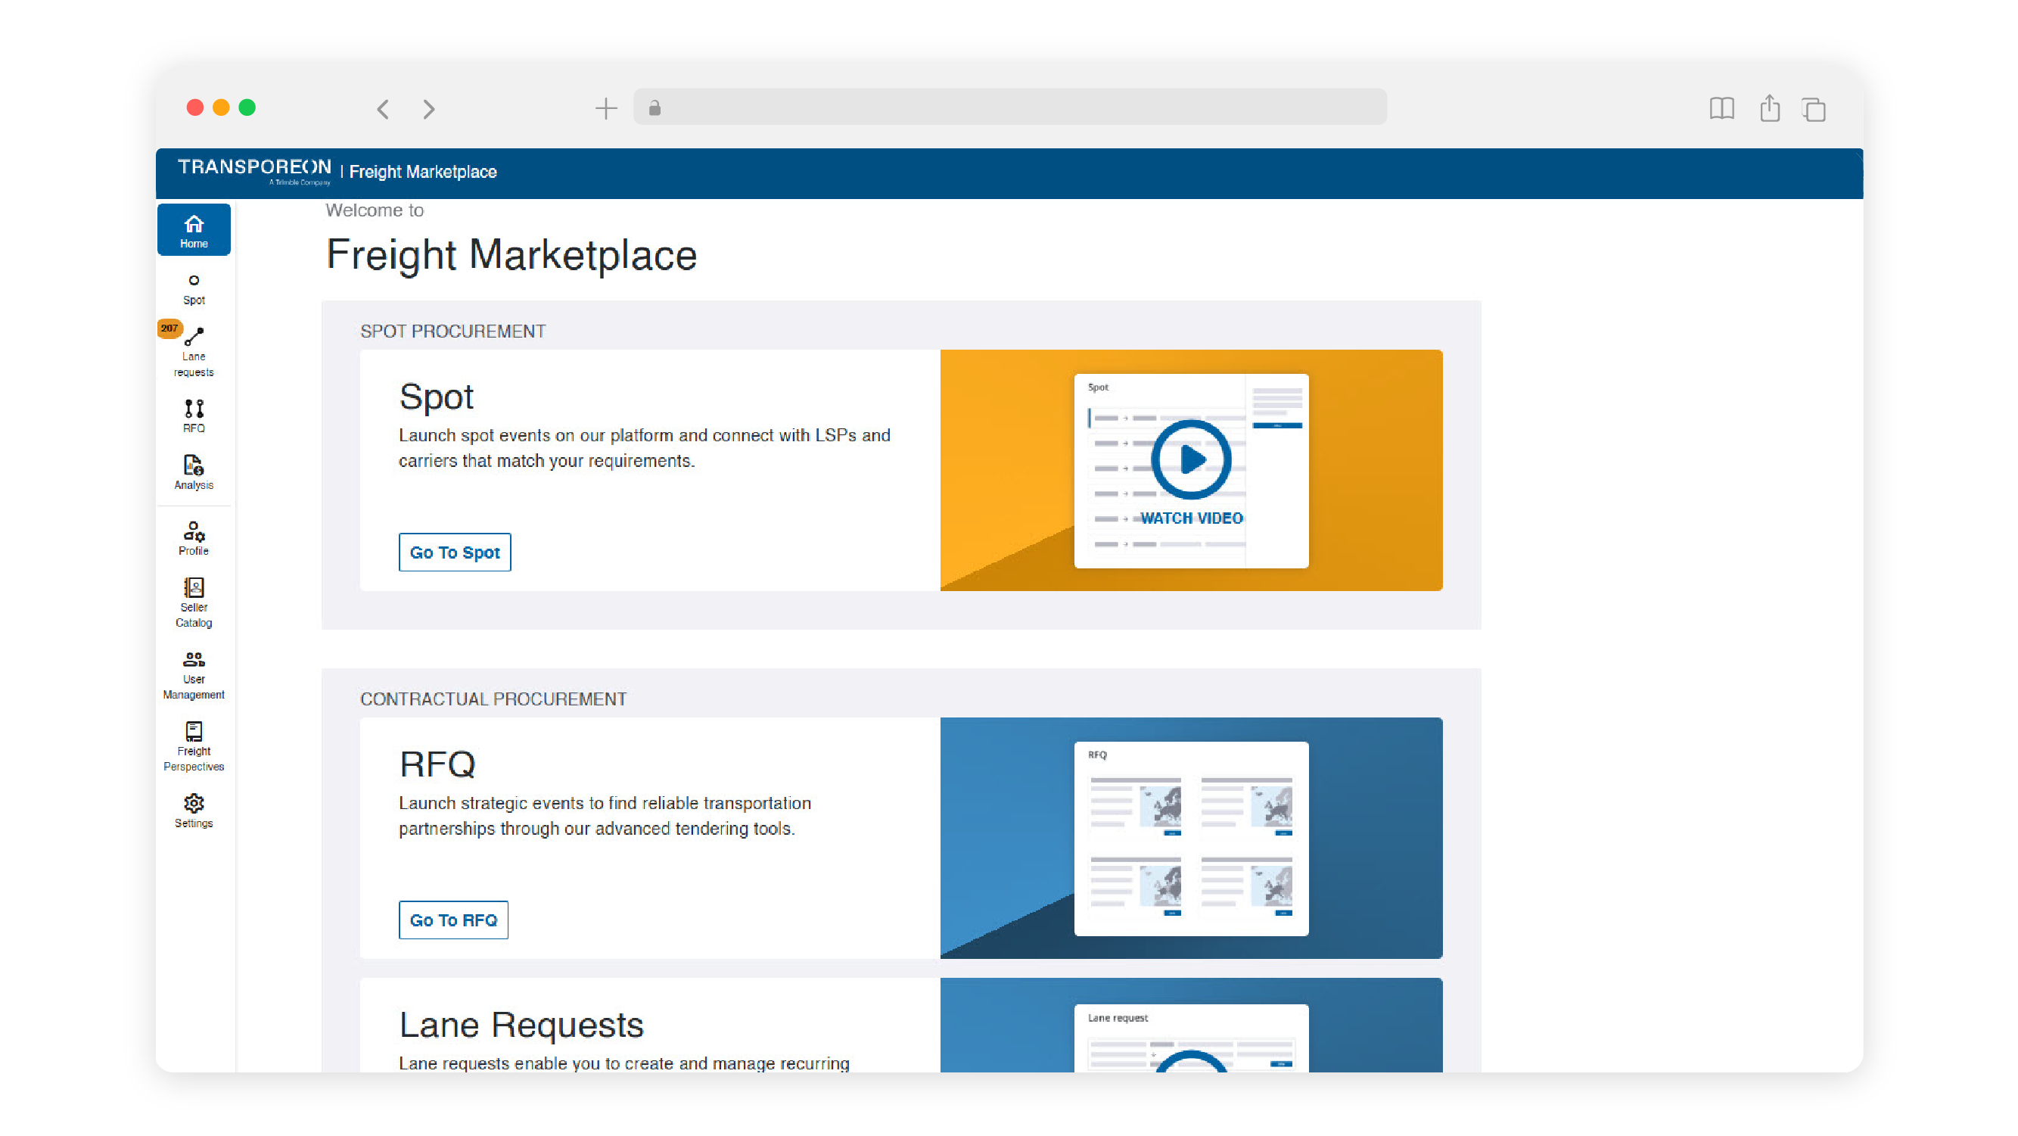Play the Spot Watch Video
Image resolution: width=2018 pixels, height=1136 pixels.
[x=1191, y=461]
